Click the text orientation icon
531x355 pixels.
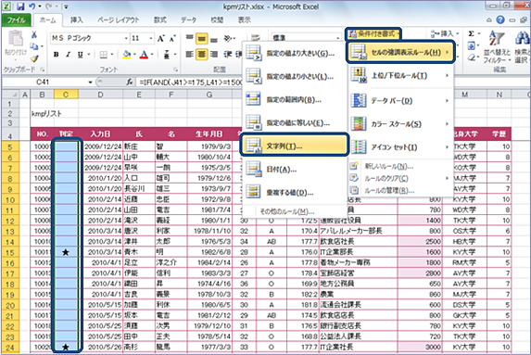(228, 38)
